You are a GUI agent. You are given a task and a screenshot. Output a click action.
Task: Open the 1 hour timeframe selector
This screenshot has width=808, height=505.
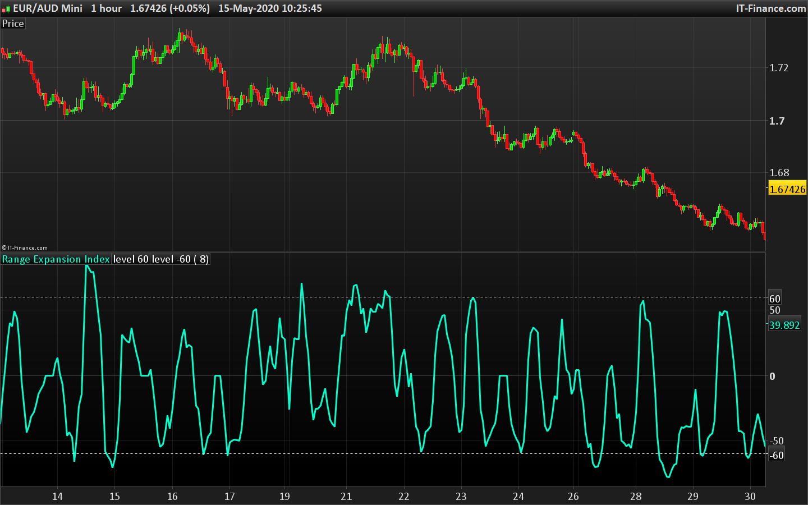[x=105, y=8]
